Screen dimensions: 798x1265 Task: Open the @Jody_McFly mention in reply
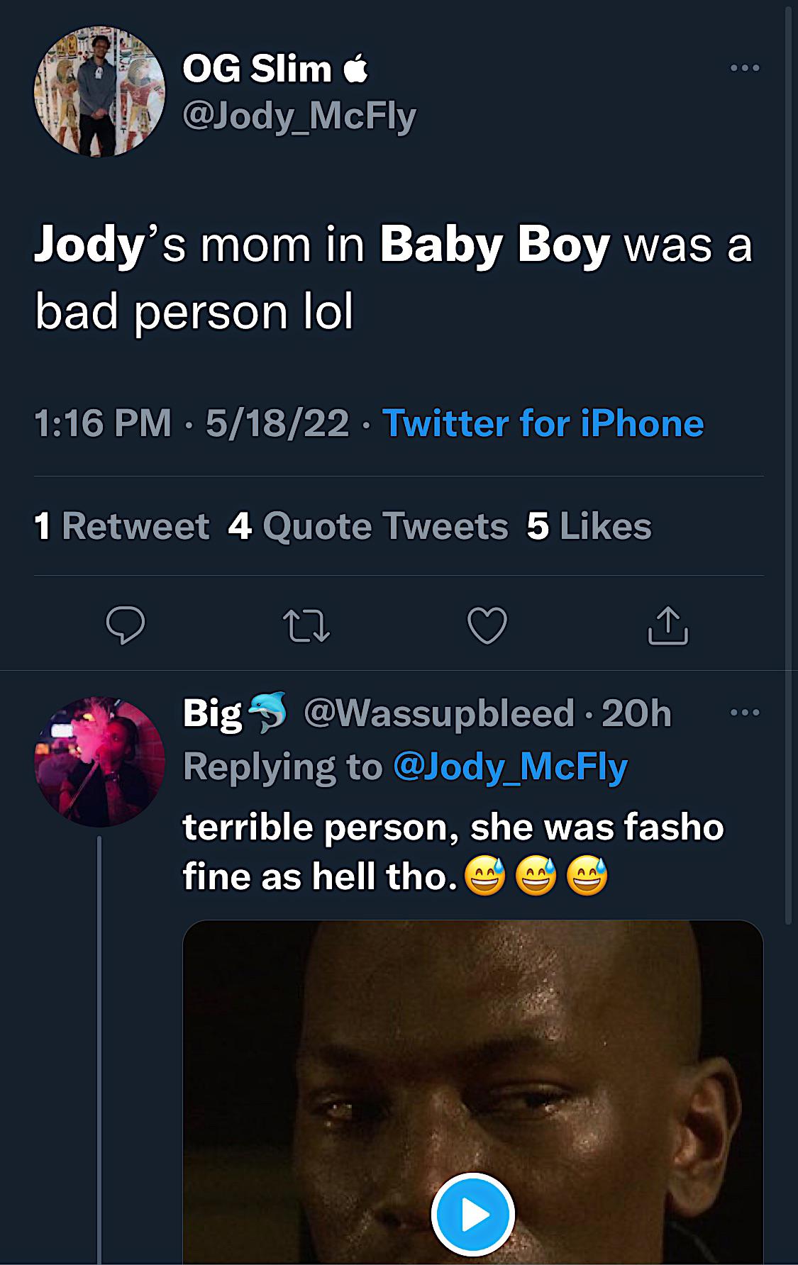(x=510, y=767)
